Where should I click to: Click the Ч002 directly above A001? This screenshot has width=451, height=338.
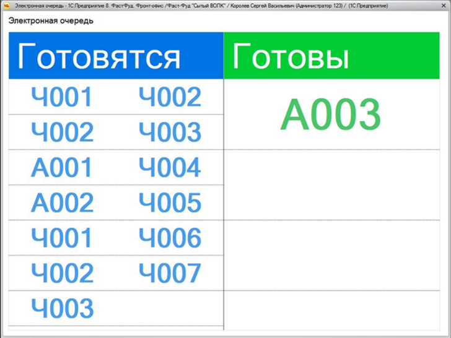[x=62, y=132]
